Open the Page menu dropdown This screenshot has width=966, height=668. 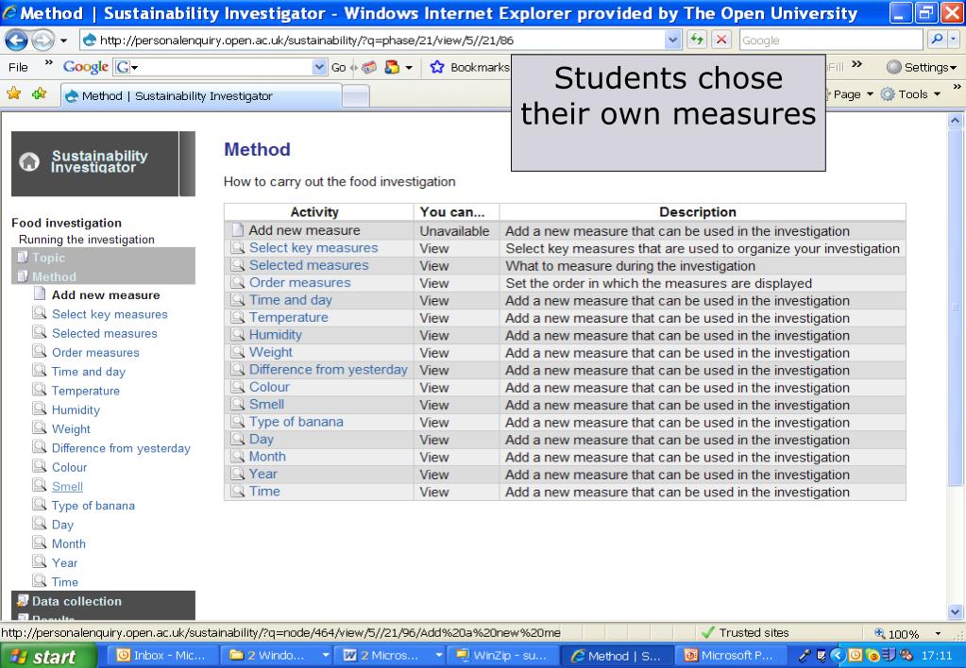tap(870, 94)
